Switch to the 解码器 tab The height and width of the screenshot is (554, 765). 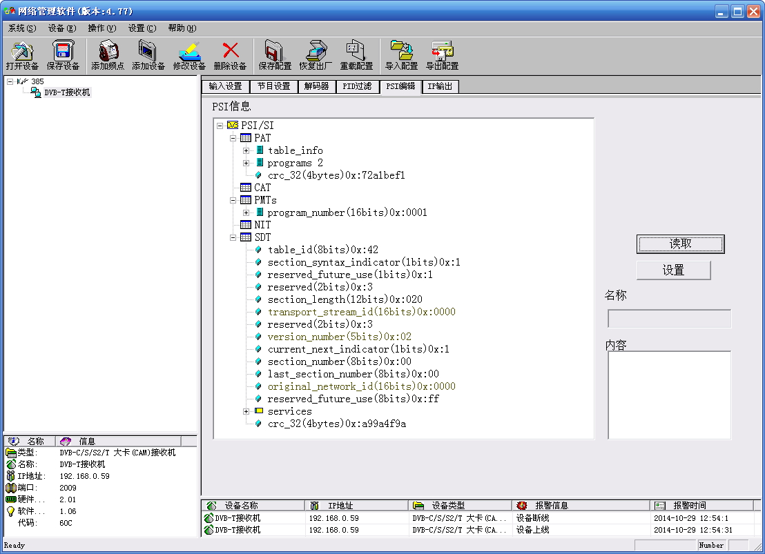tap(317, 86)
